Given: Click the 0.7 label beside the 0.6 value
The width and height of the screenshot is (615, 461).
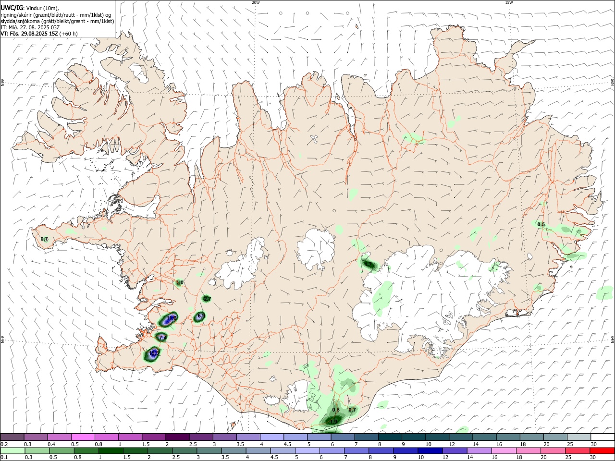Looking at the screenshot, I should [x=352, y=410].
